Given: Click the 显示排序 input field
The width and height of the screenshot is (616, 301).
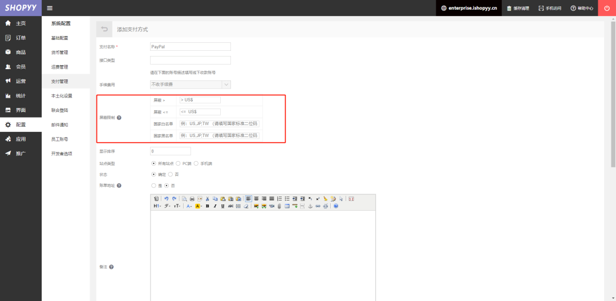Looking at the screenshot, I should 171,151.
